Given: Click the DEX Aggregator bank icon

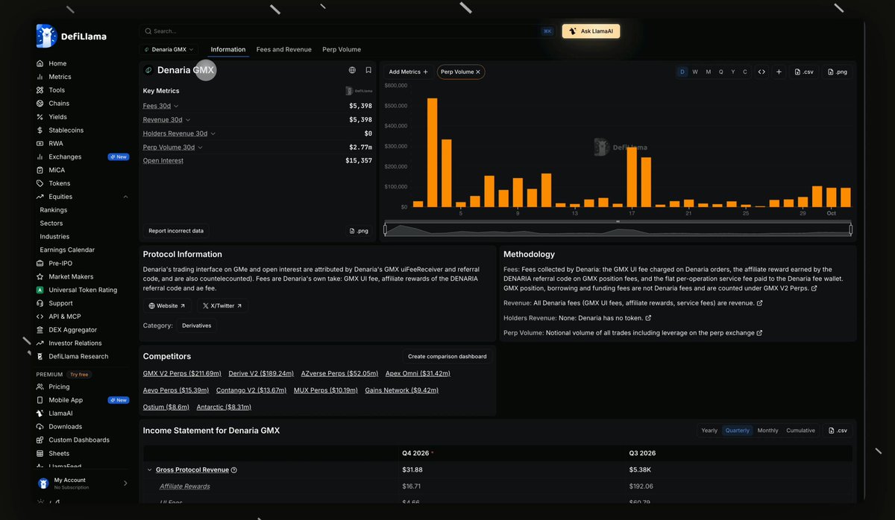Looking at the screenshot, I should [x=40, y=330].
